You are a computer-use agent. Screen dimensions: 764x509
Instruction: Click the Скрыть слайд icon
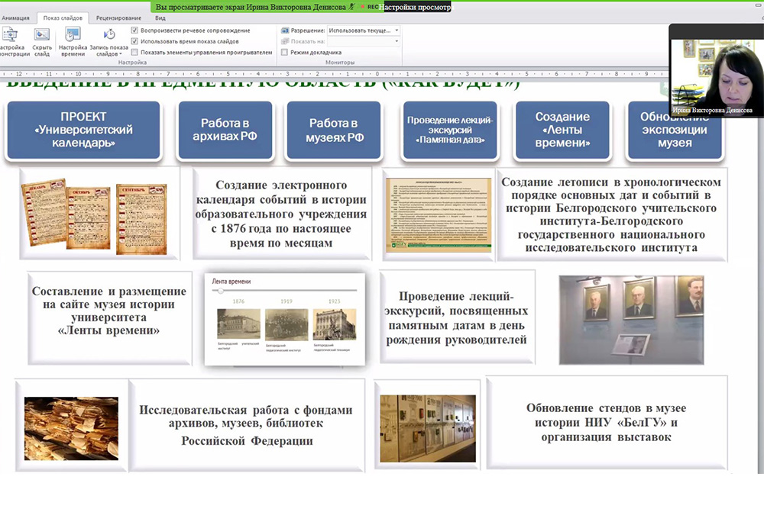tap(42, 35)
